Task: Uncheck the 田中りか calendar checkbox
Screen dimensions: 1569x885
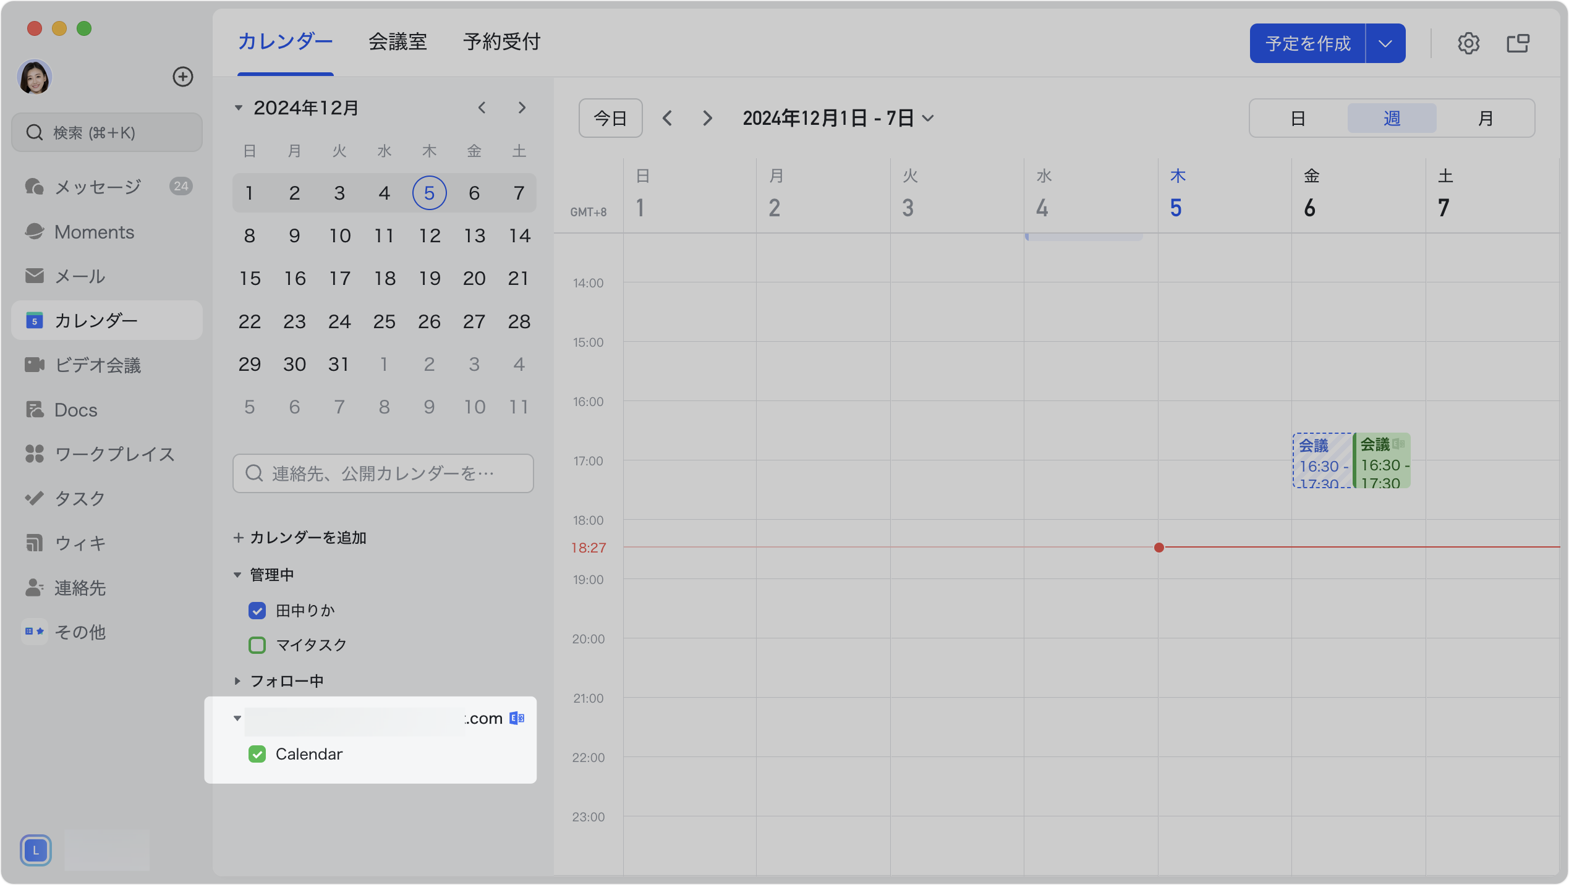Action: 257,611
